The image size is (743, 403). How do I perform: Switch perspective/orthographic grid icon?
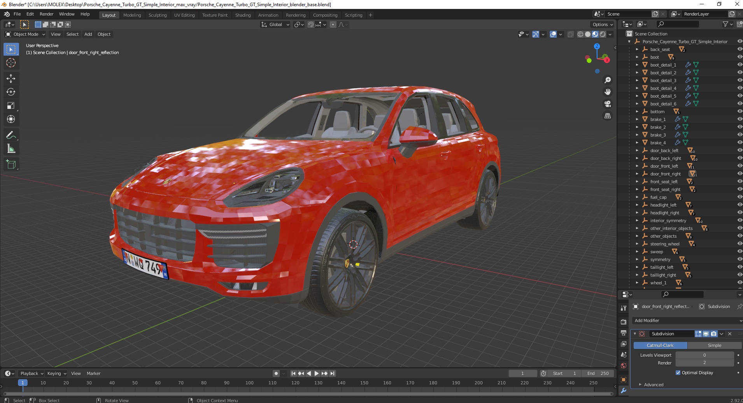click(607, 116)
